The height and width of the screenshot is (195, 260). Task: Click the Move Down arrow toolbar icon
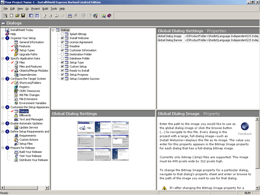[x=51, y=16]
